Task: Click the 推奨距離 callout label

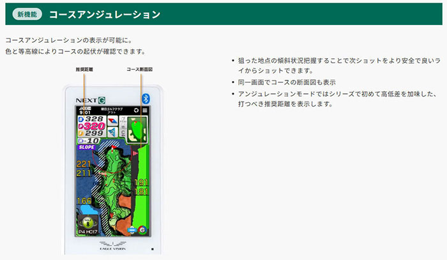Action: coord(85,69)
